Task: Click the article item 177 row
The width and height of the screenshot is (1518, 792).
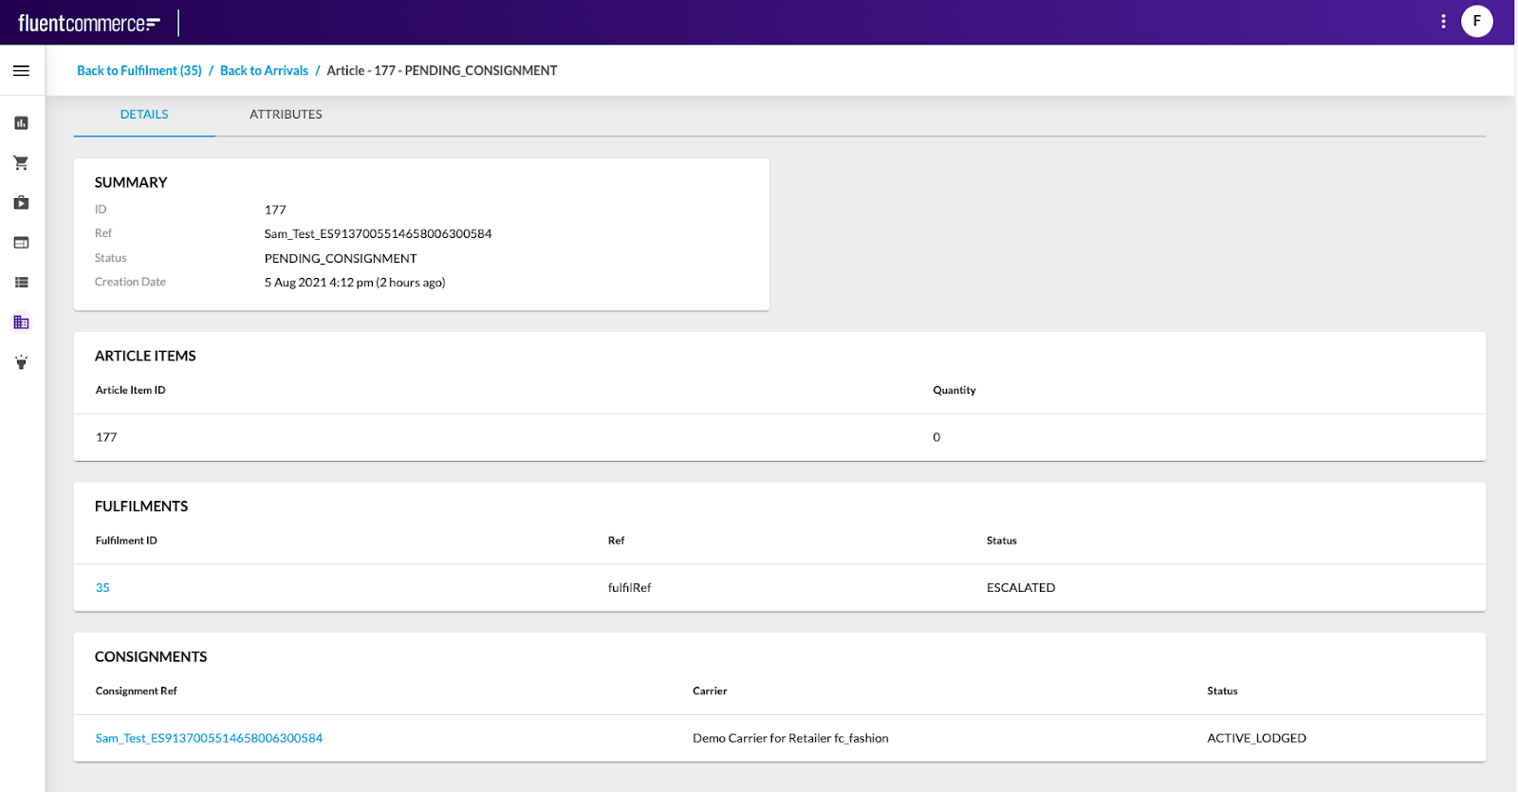Action: pos(106,437)
